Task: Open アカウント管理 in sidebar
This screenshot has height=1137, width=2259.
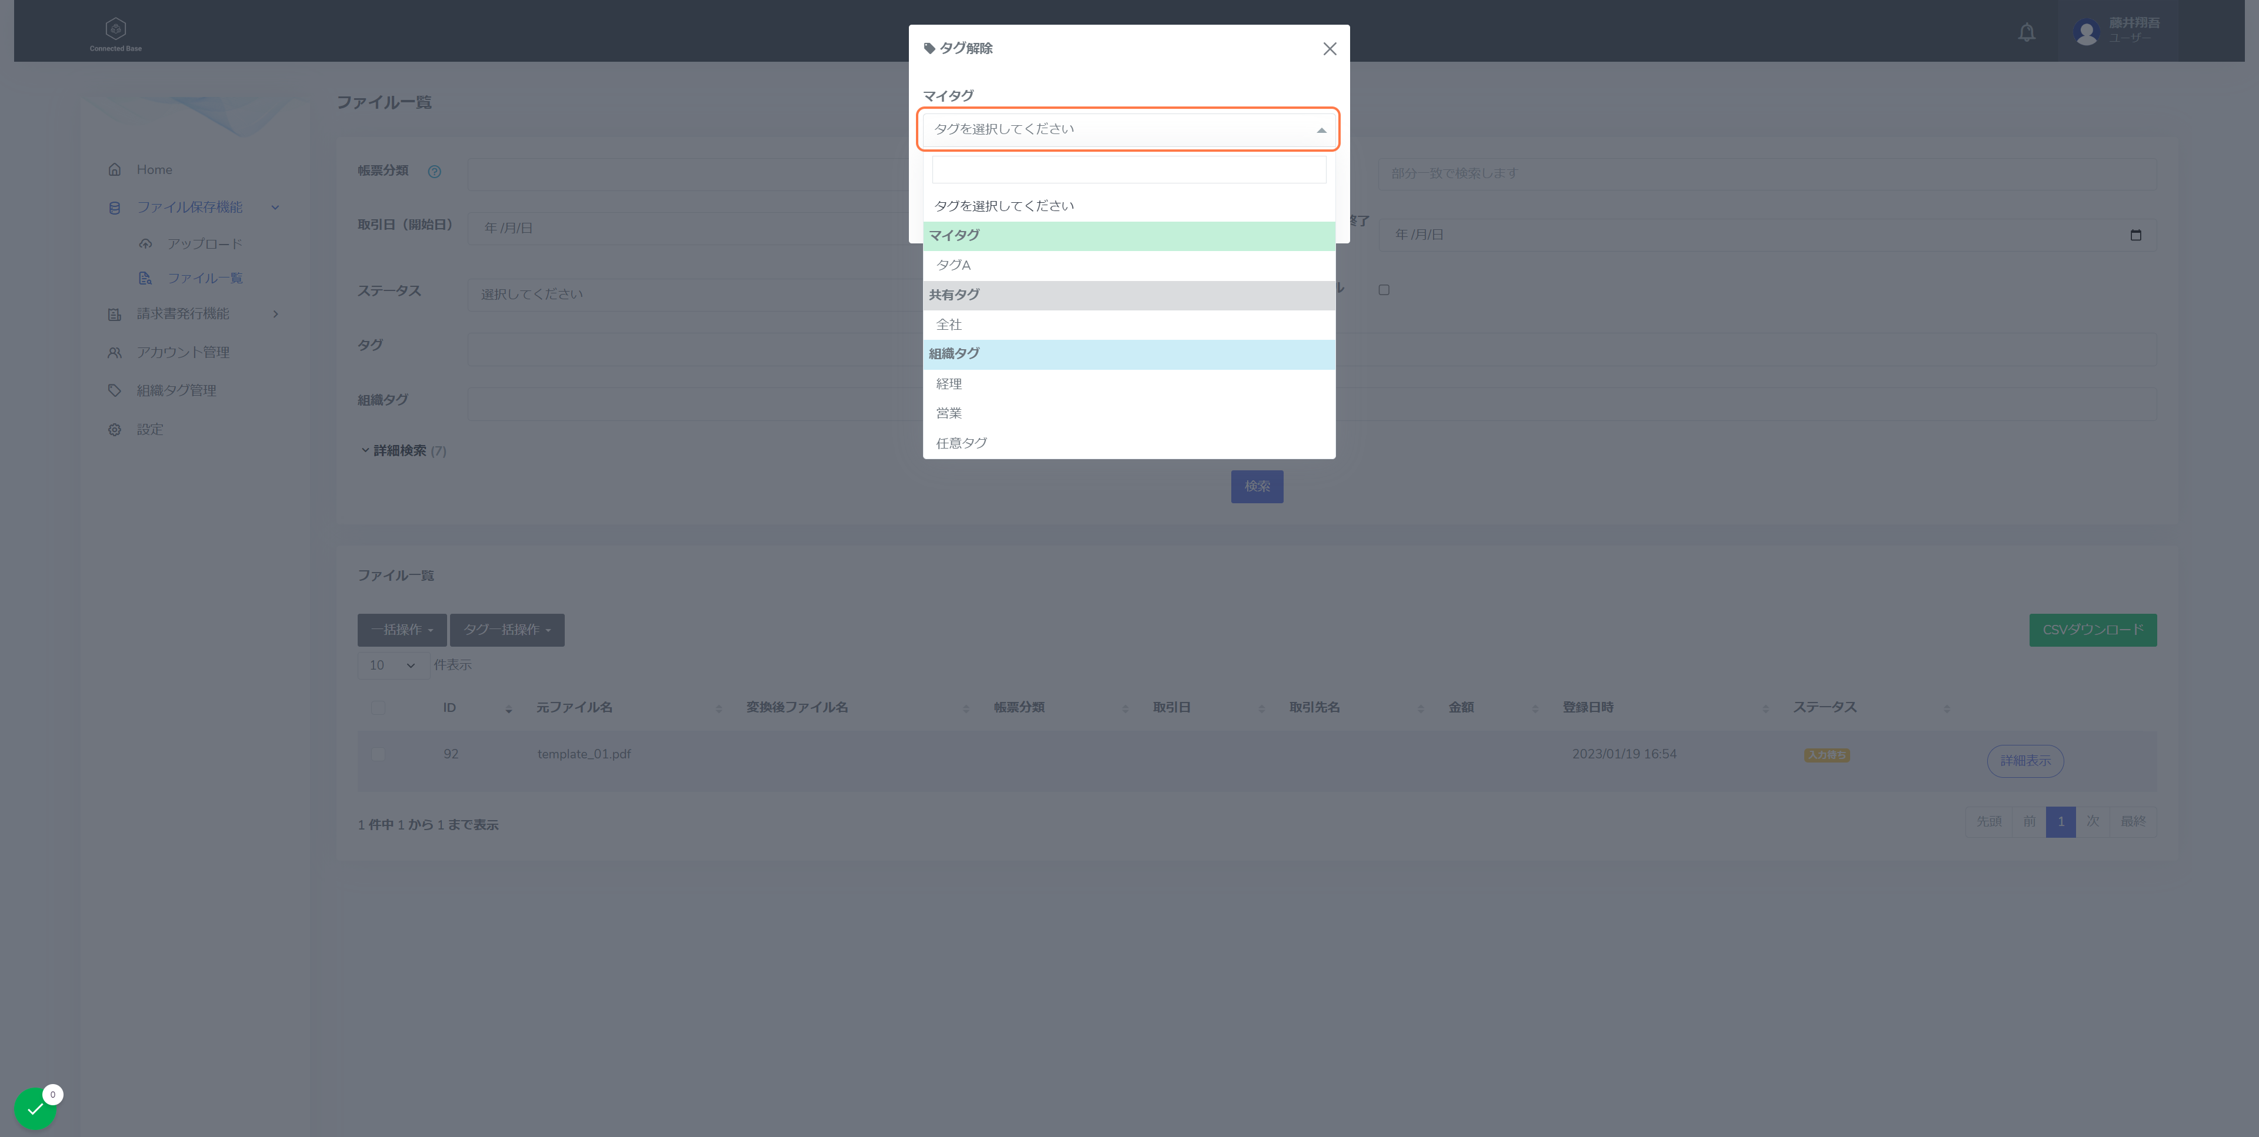Action: (182, 352)
